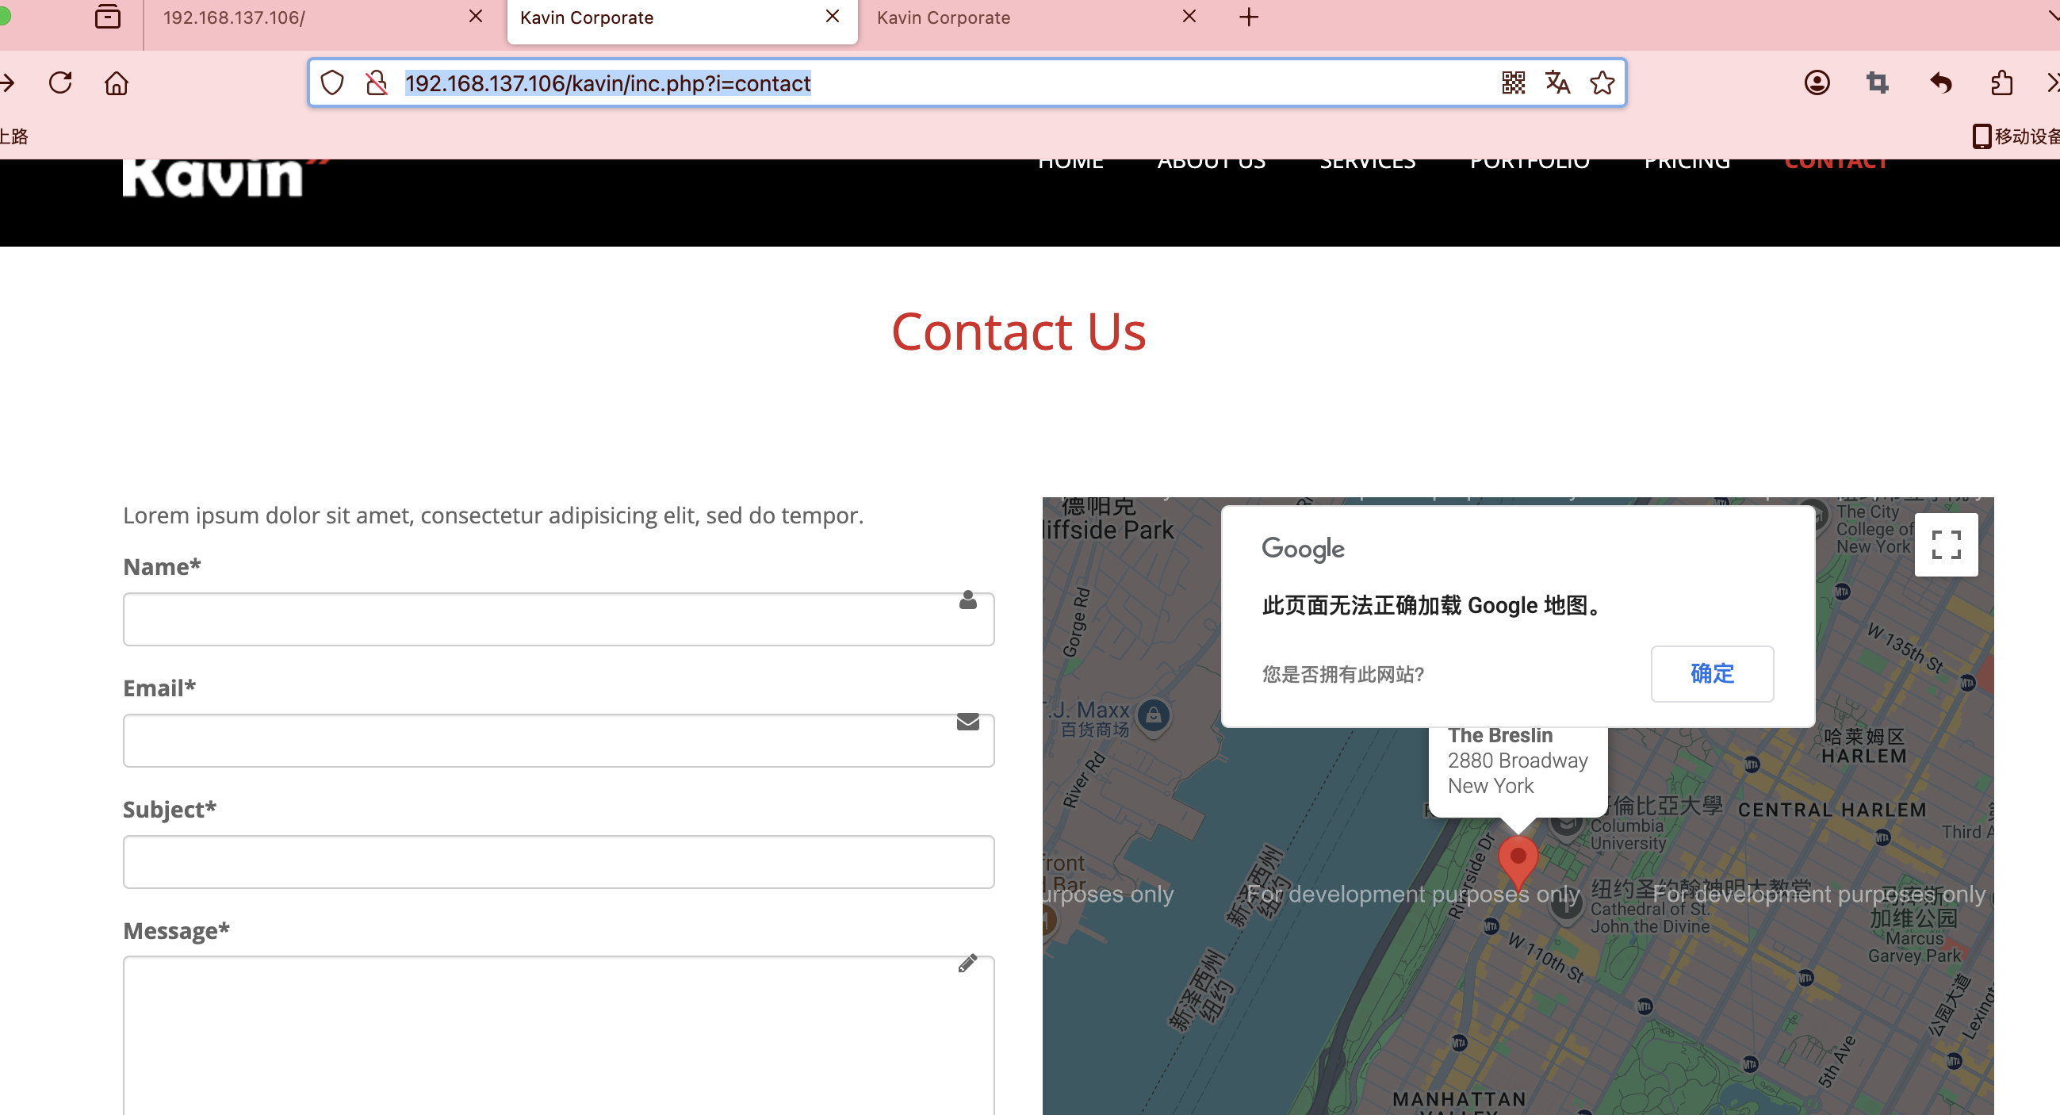The height and width of the screenshot is (1115, 2060).
Task: Click the home button icon
Action: (117, 83)
